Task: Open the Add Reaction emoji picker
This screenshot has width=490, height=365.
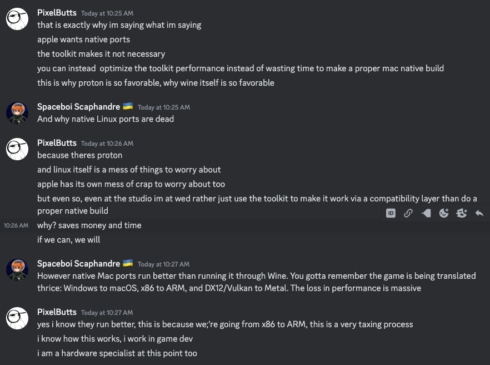Action: point(444,213)
